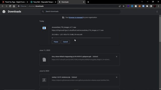Click the Koo apk file icon
This screenshot has height=90, width=161.
tap(44, 59)
